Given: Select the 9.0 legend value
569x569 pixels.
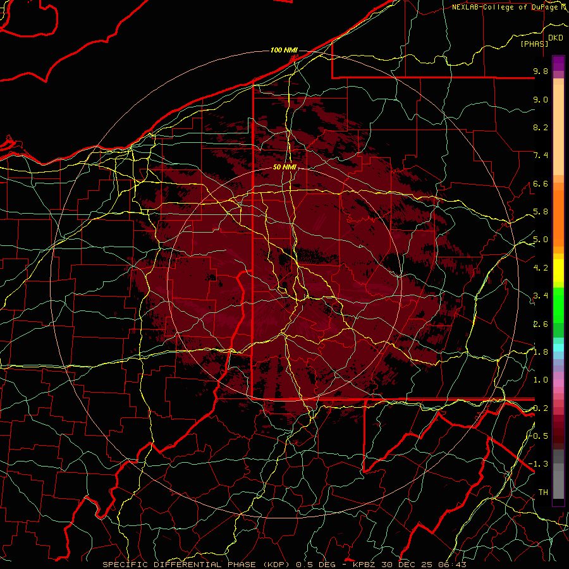Looking at the screenshot, I should pos(541,99).
